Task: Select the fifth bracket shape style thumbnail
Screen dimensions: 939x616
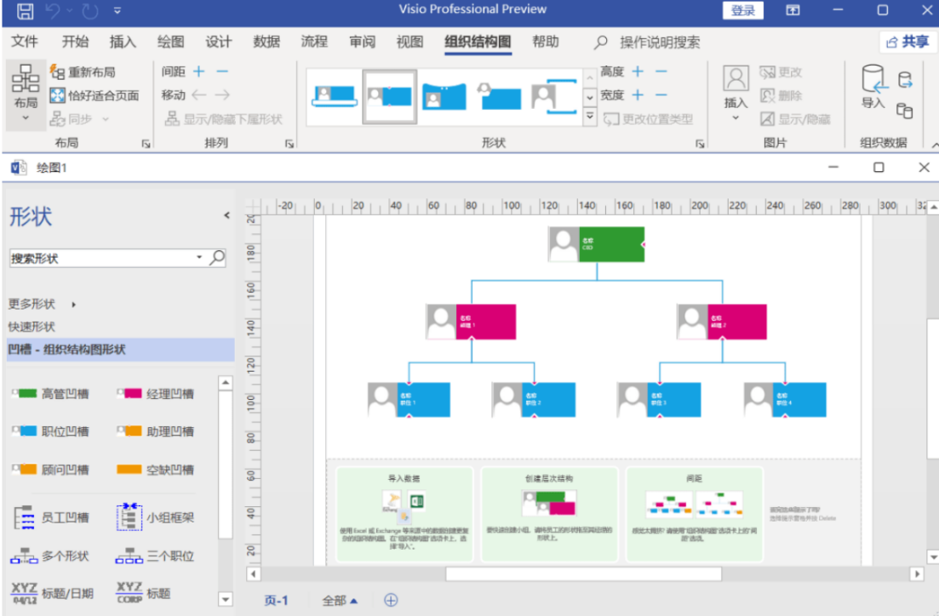Action: click(554, 96)
